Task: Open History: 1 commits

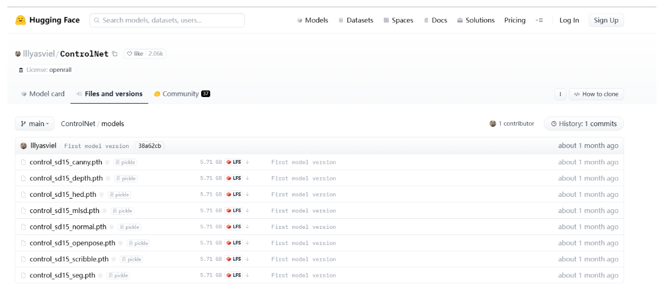Action: 584,124
